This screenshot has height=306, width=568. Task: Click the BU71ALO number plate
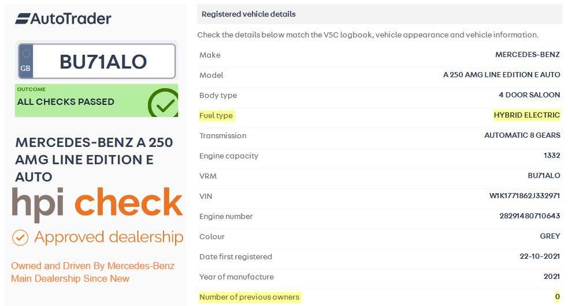(x=103, y=62)
